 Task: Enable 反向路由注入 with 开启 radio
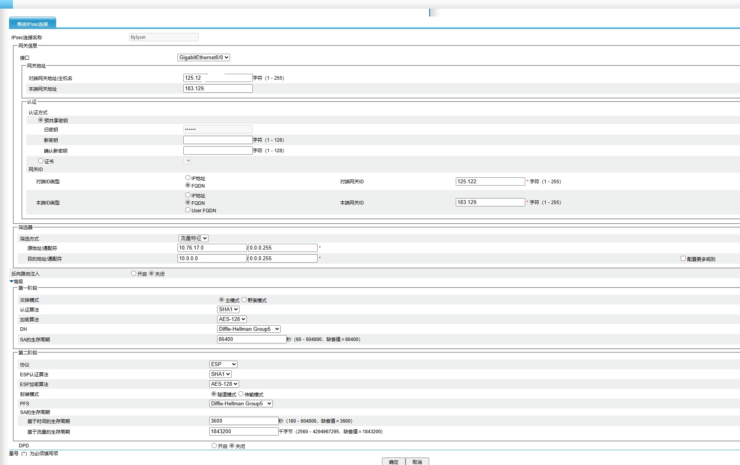click(133, 274)
